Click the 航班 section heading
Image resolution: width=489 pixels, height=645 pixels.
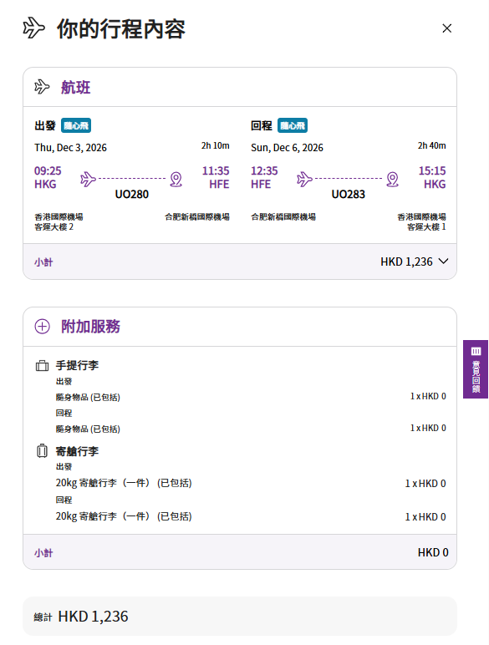pyautogui.click(x=76, y=87)
